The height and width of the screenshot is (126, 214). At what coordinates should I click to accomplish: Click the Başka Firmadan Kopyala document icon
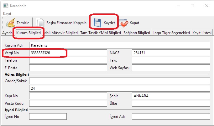tap(40, 23)
